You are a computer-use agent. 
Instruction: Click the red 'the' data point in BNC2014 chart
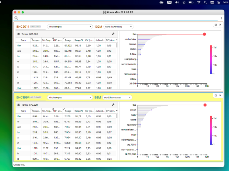tap(204, 34)
